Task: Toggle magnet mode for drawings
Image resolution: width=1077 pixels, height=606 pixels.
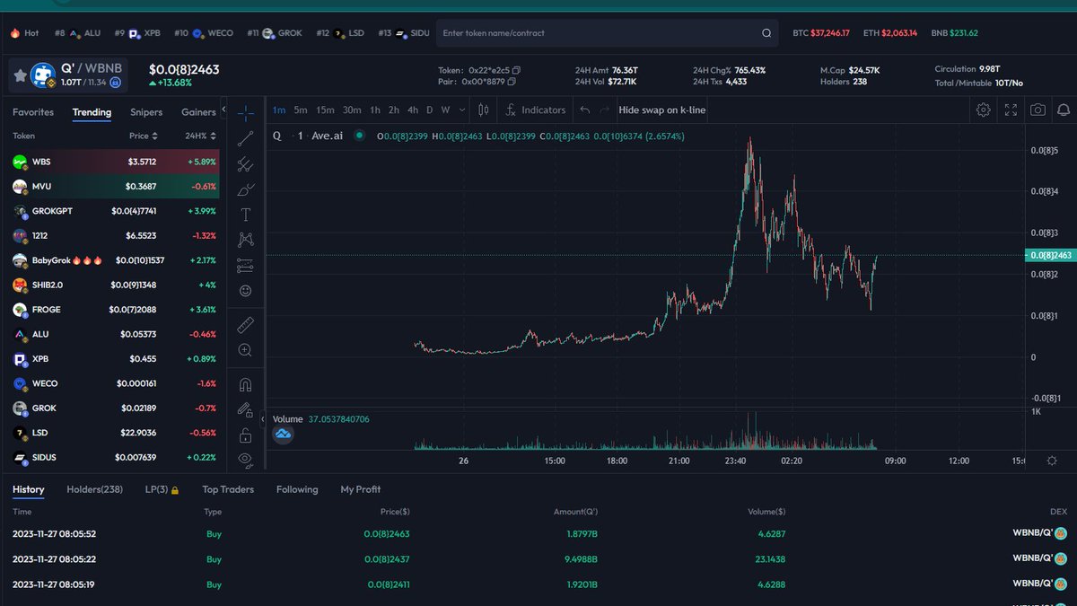Action: 246,384
